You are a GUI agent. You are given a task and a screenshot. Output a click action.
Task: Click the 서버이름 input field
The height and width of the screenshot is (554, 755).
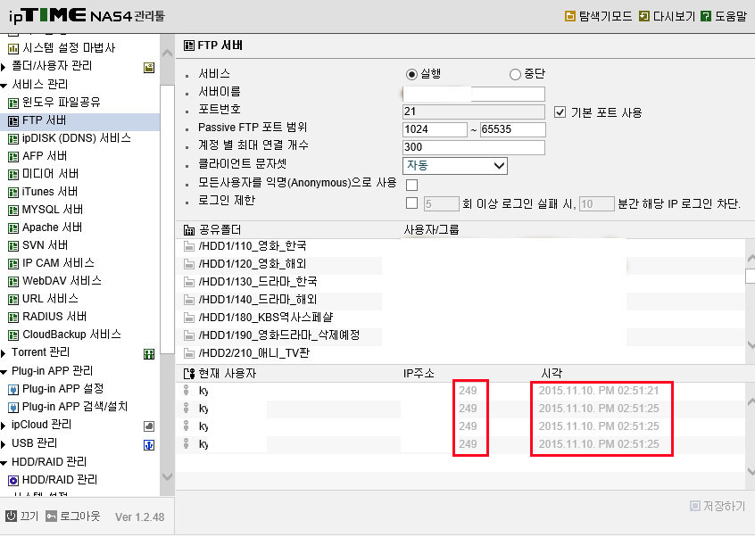(x=474, y=94)
